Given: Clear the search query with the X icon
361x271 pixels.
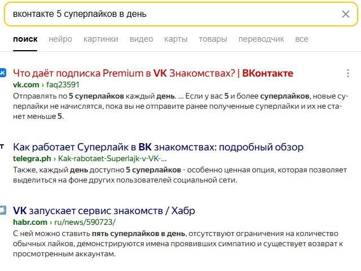Looking at the screenshot, I should coord(346,14).
